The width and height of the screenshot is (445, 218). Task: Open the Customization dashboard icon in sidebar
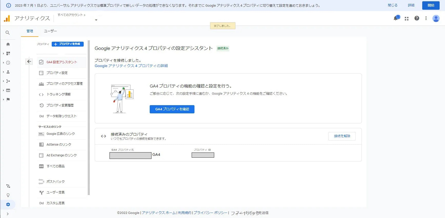pos(8,53)
